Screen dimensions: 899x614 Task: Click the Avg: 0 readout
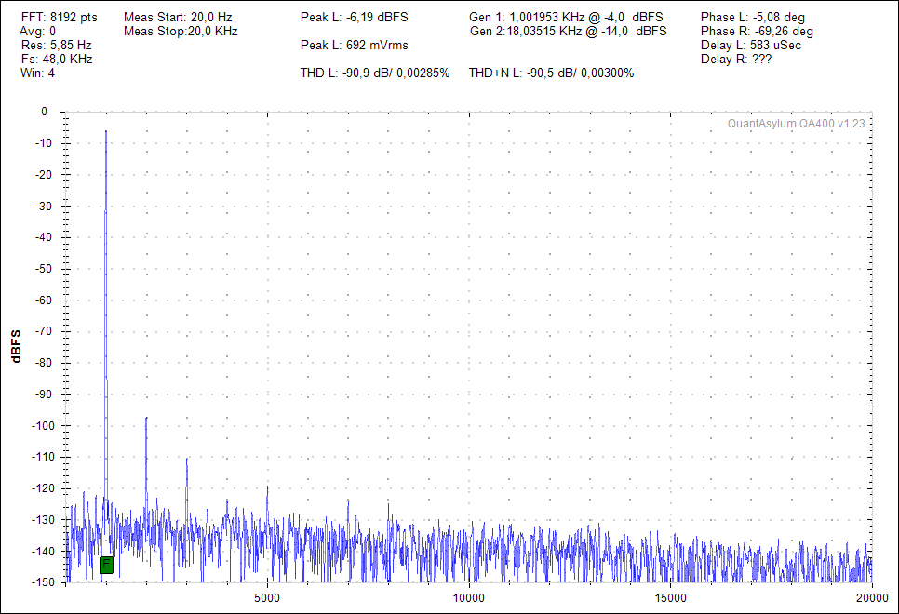tap(38, 31)
